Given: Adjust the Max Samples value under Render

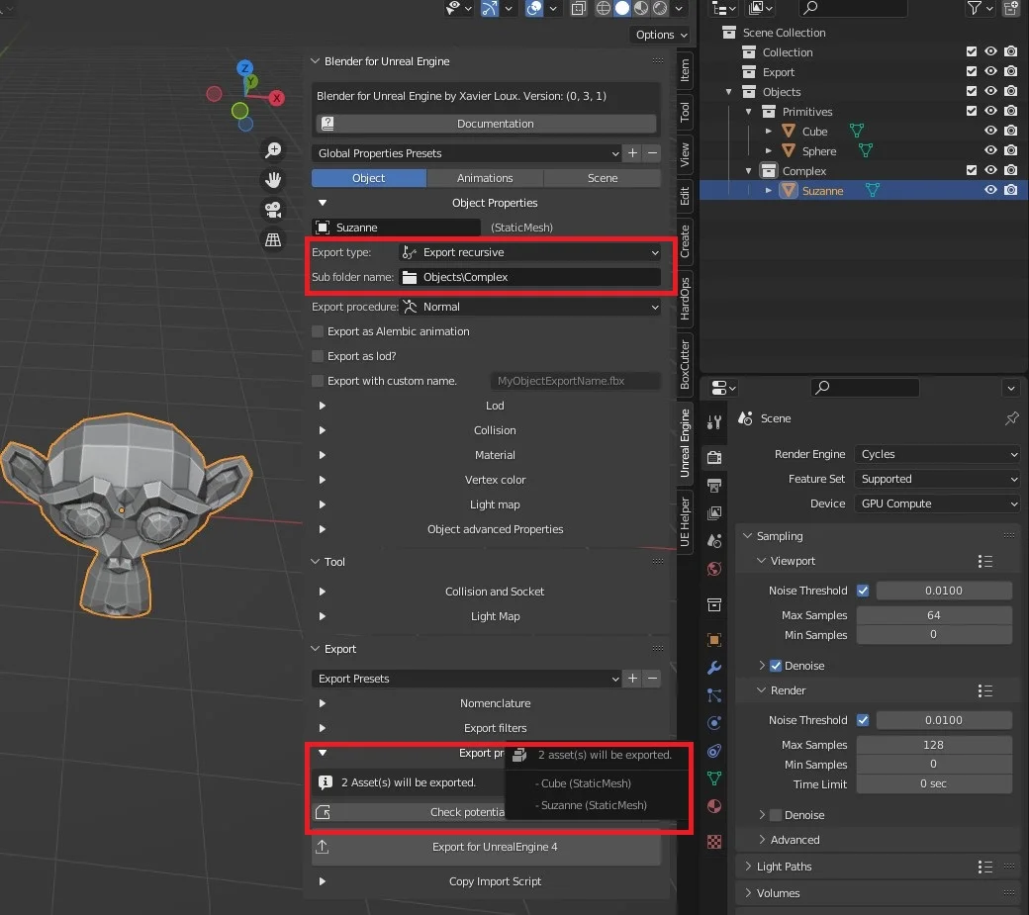Looking at the screenshot, I should click(934, 744).
